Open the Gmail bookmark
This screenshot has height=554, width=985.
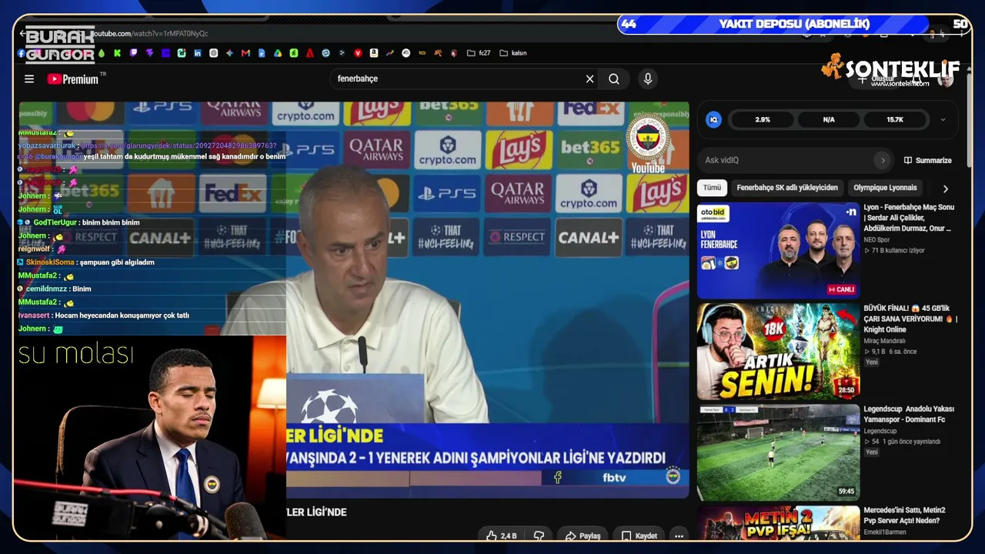tap(245, 53)
